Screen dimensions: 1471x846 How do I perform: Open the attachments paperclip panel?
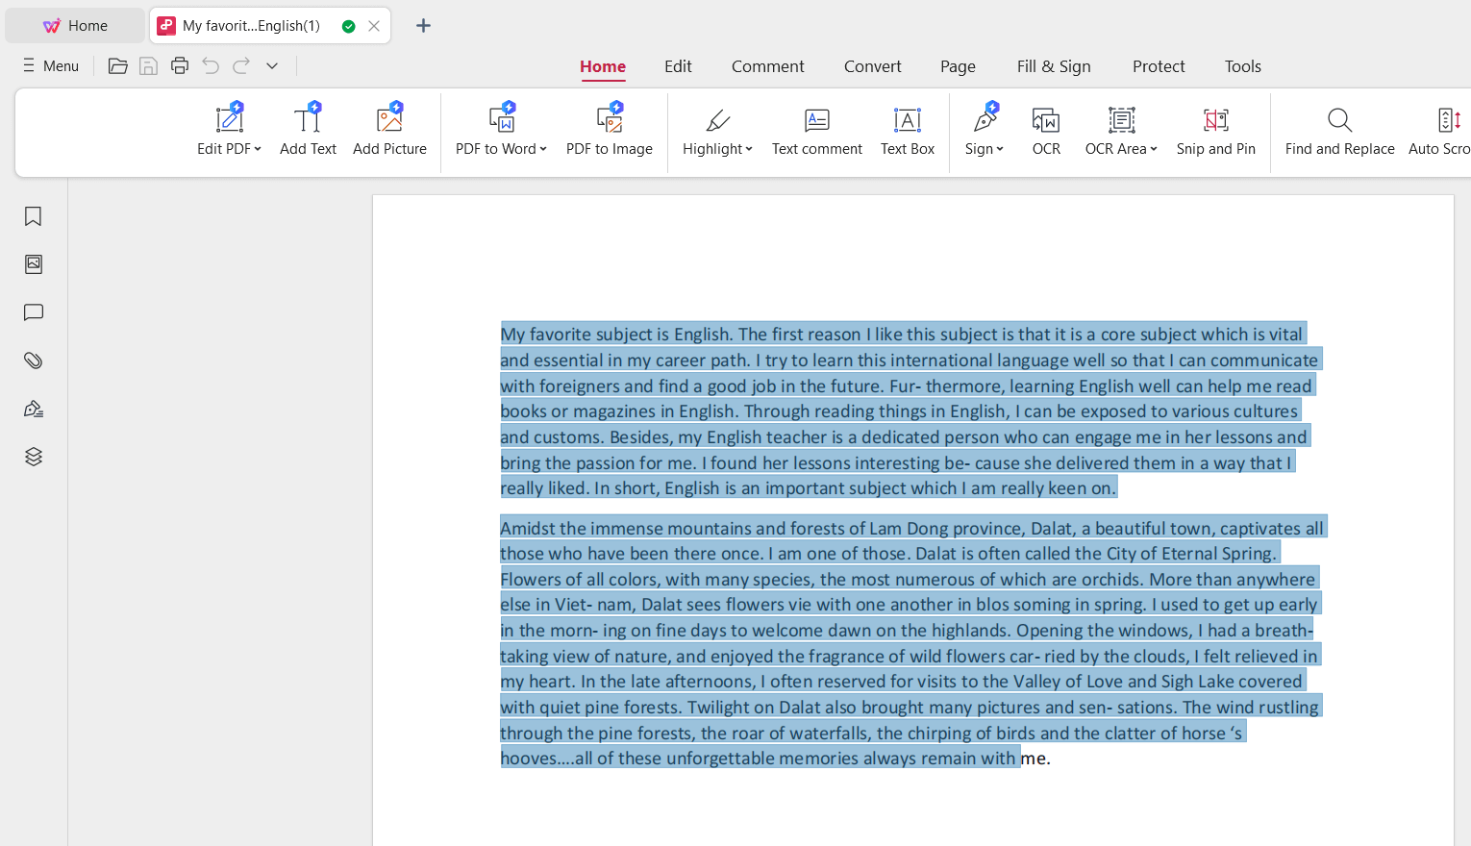33,361
